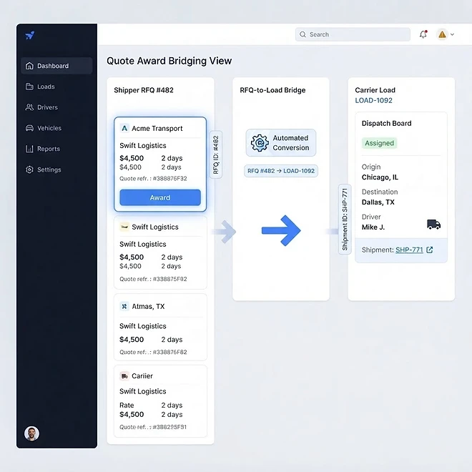Click the Automated Conversion gear icon

260,143
